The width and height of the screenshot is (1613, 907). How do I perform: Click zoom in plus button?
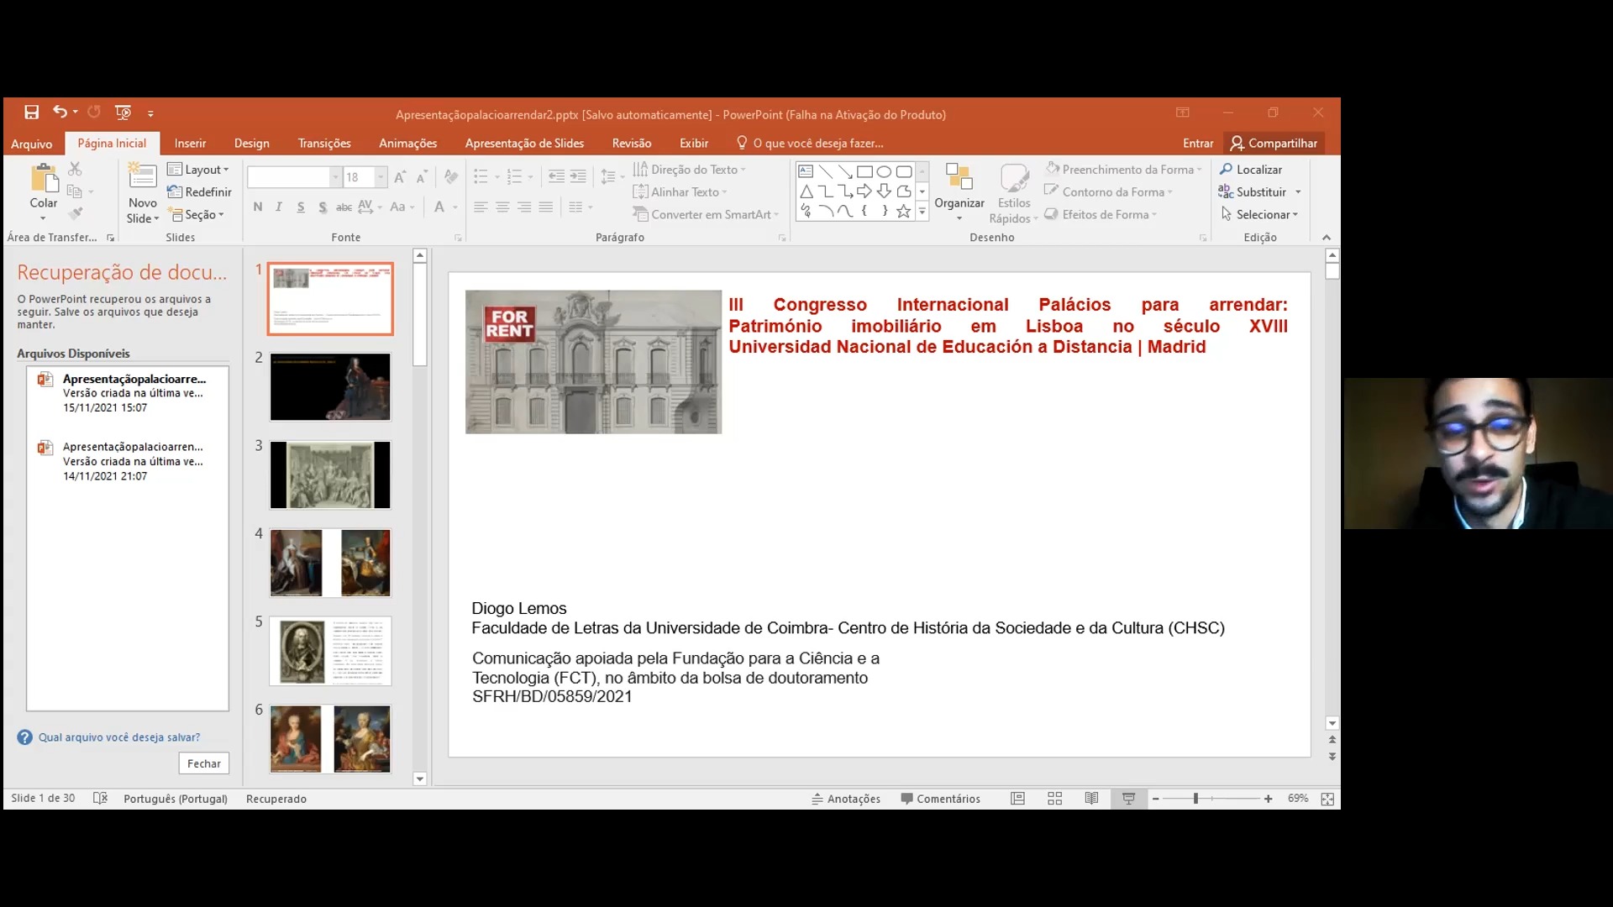1268,799
